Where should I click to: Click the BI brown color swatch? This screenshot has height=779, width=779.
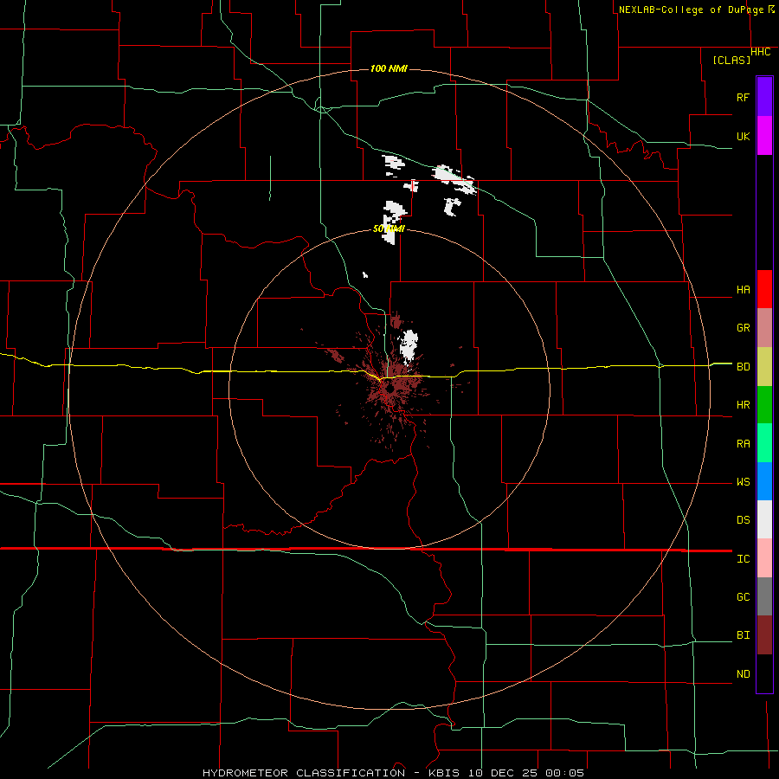[764, 635]
